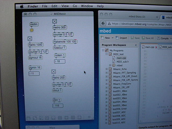This screenshot has height=129, width=172.
Task: Open the View menu
Action: [65, 6]
